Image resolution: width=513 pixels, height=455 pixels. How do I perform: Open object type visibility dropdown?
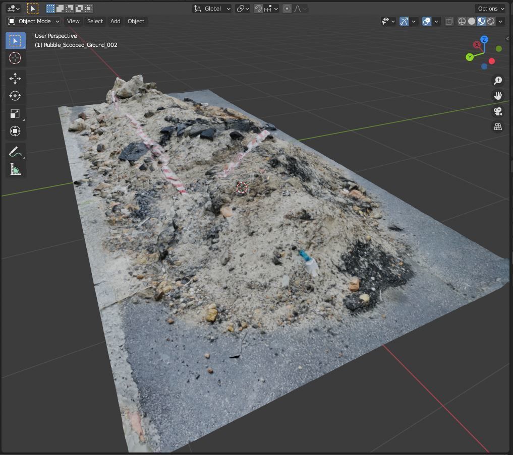coord(388,21)
